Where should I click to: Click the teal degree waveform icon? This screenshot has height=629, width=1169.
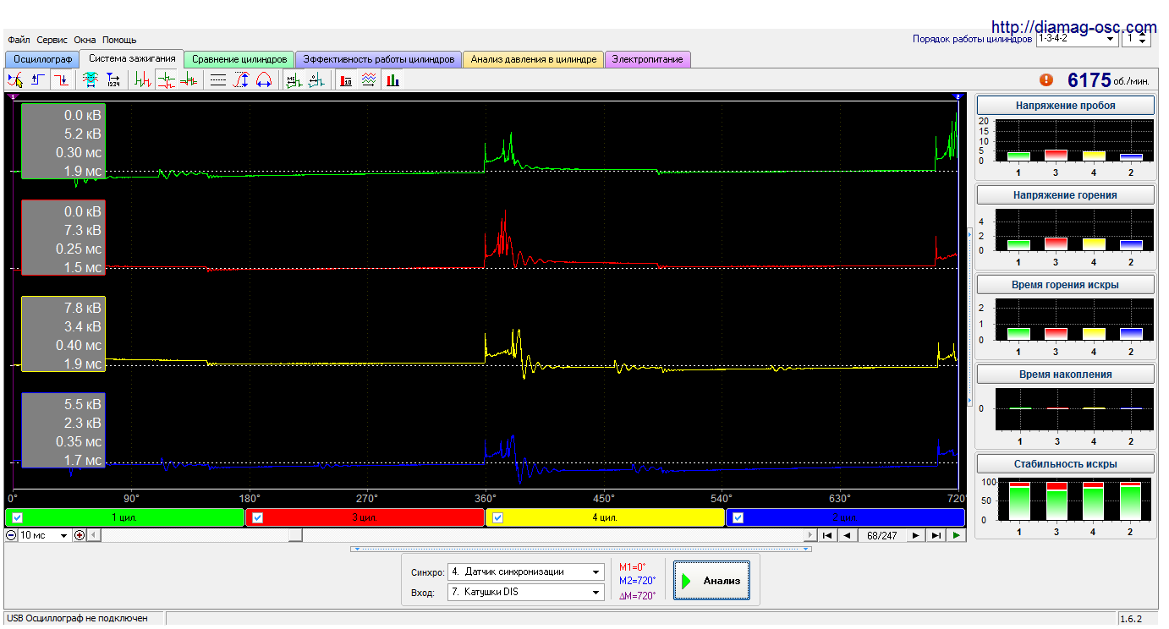click(316, 79)
